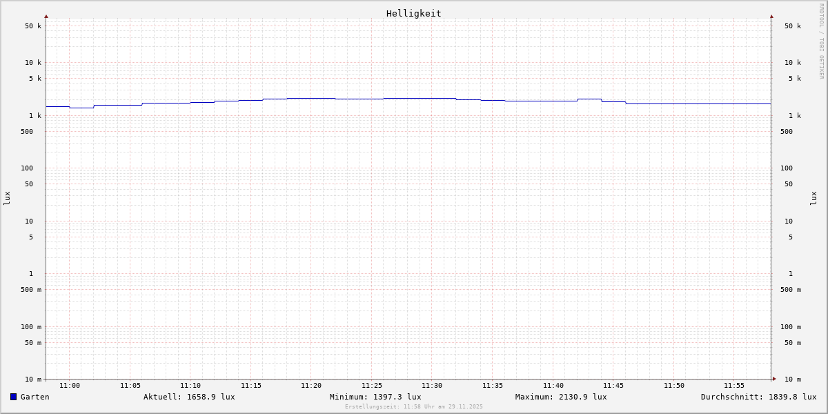Select the Garten legend label

coord(34,397)
